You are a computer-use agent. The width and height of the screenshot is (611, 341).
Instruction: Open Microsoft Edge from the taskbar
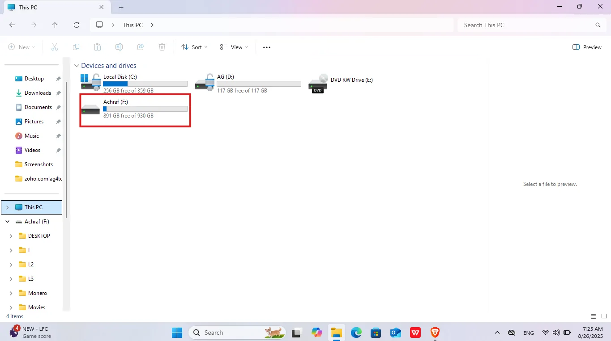click(x=356, y=333)
